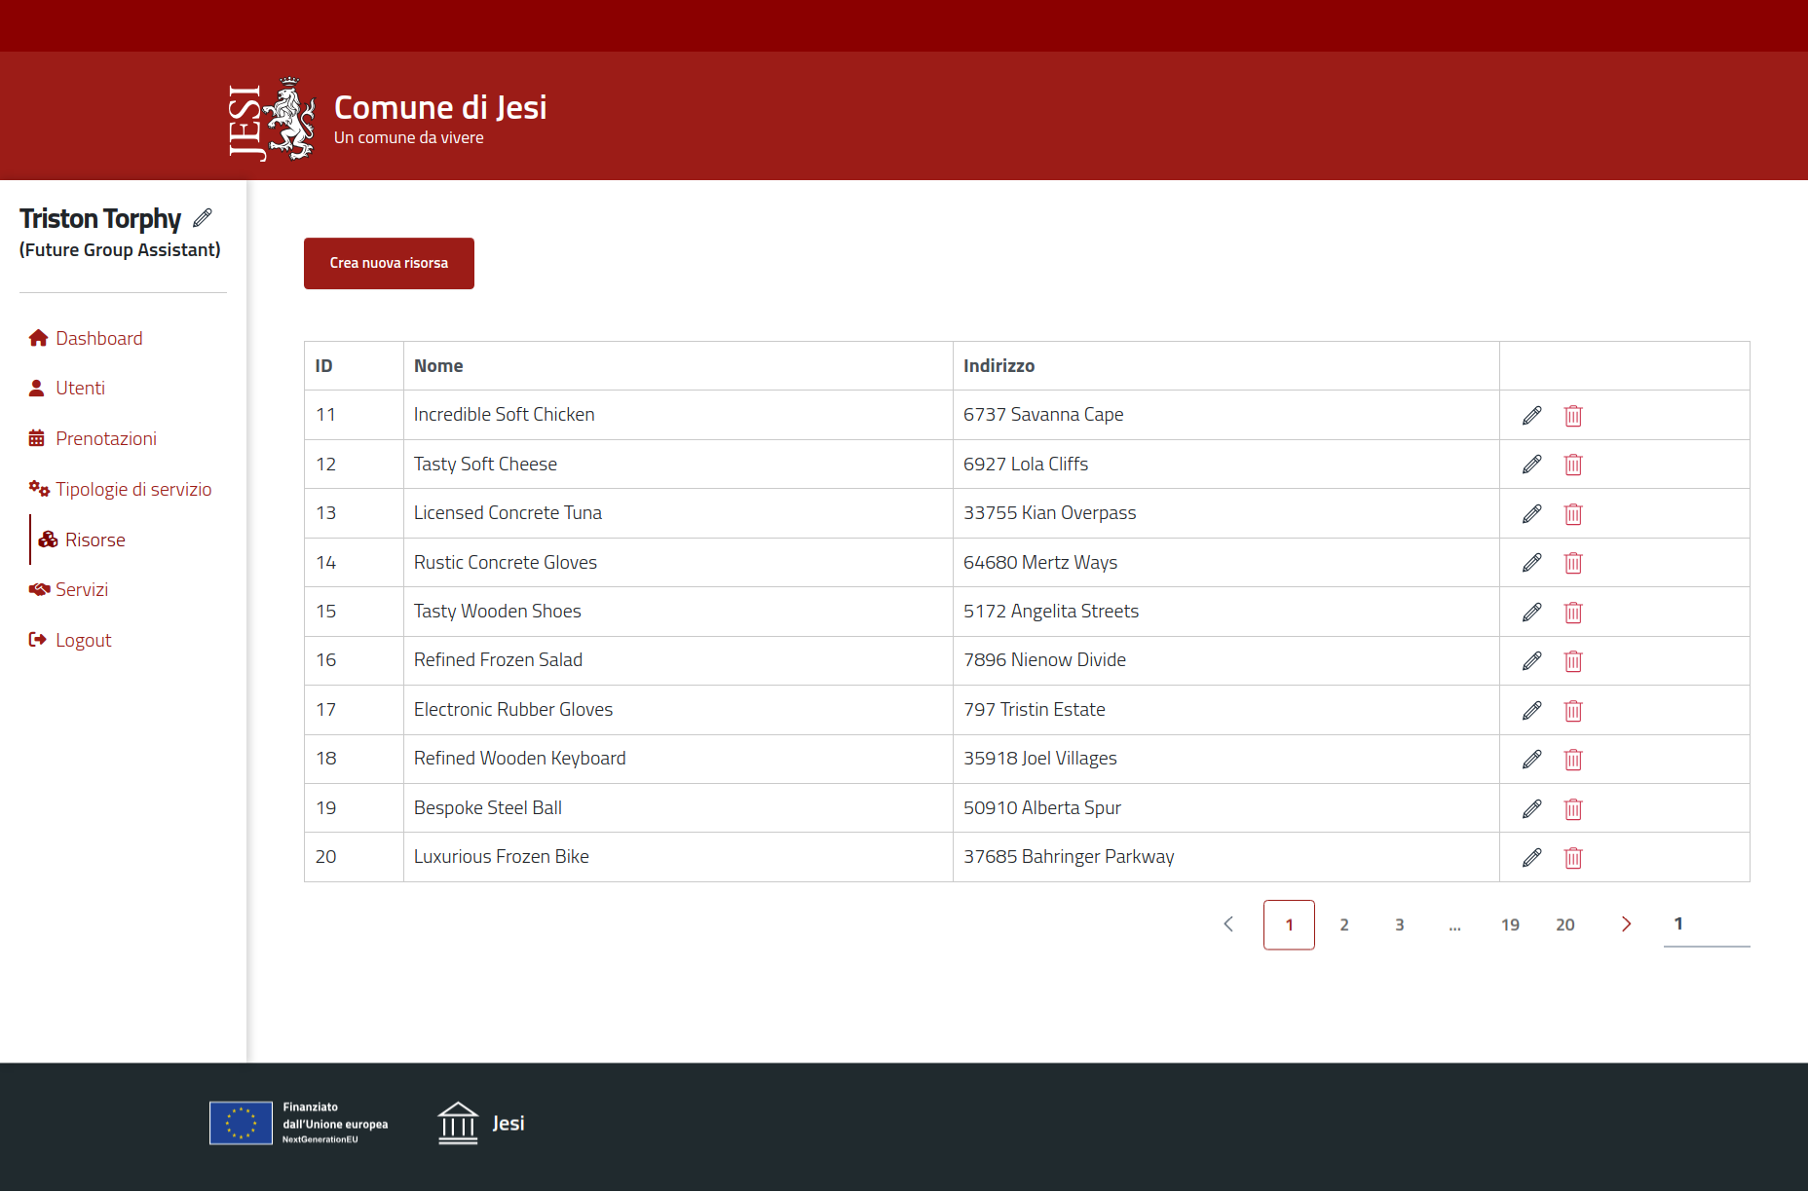Delete the Luxurious Frozen Bike resource
This screenshot has width=1808, height=1192.
[x=1572, y=858]
